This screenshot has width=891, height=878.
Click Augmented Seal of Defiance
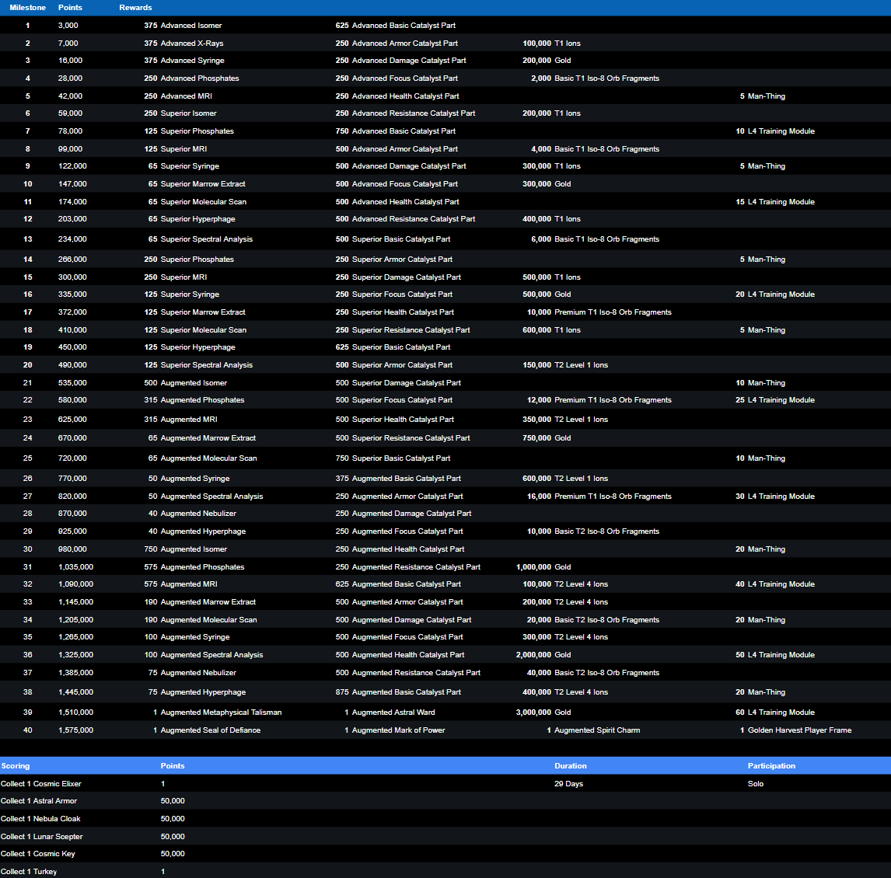(210, 730)
